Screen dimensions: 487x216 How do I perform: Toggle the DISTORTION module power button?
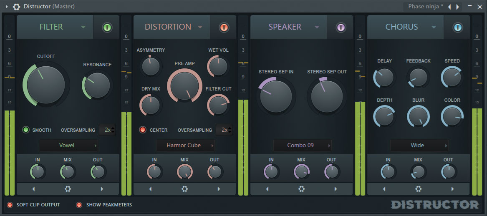(224, 27)
